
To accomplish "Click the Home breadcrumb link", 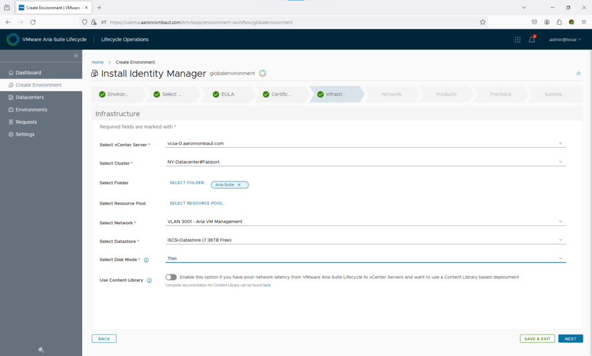I will click(98, 62).
